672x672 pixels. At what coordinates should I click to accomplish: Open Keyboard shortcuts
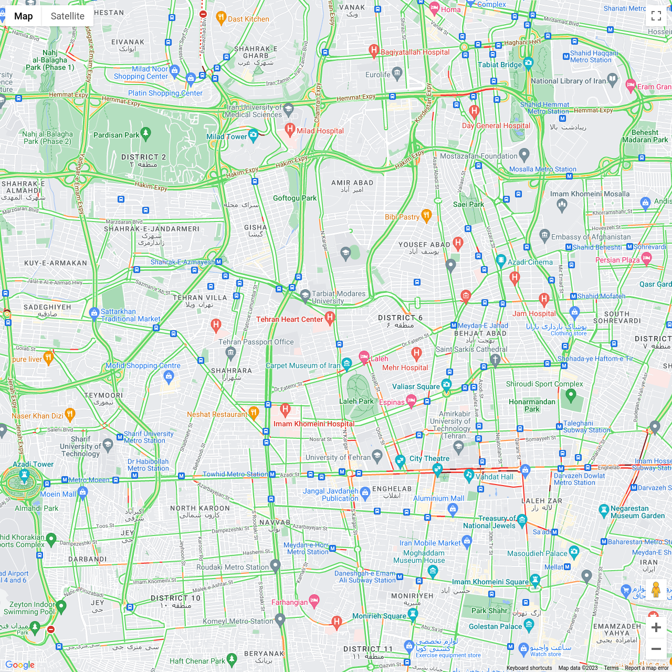[529, 668]
